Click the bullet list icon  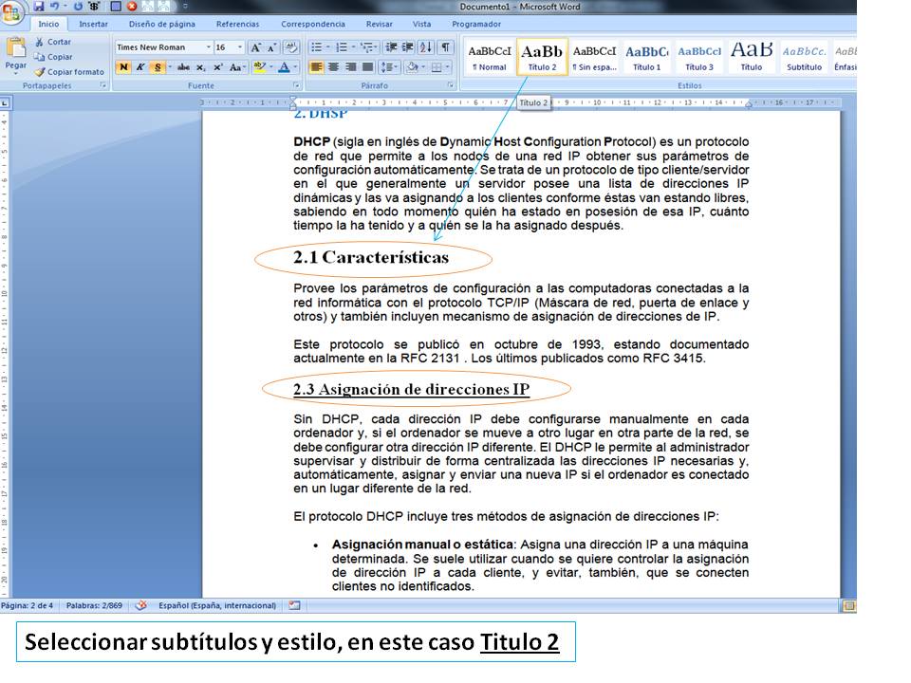coord(317,47)
